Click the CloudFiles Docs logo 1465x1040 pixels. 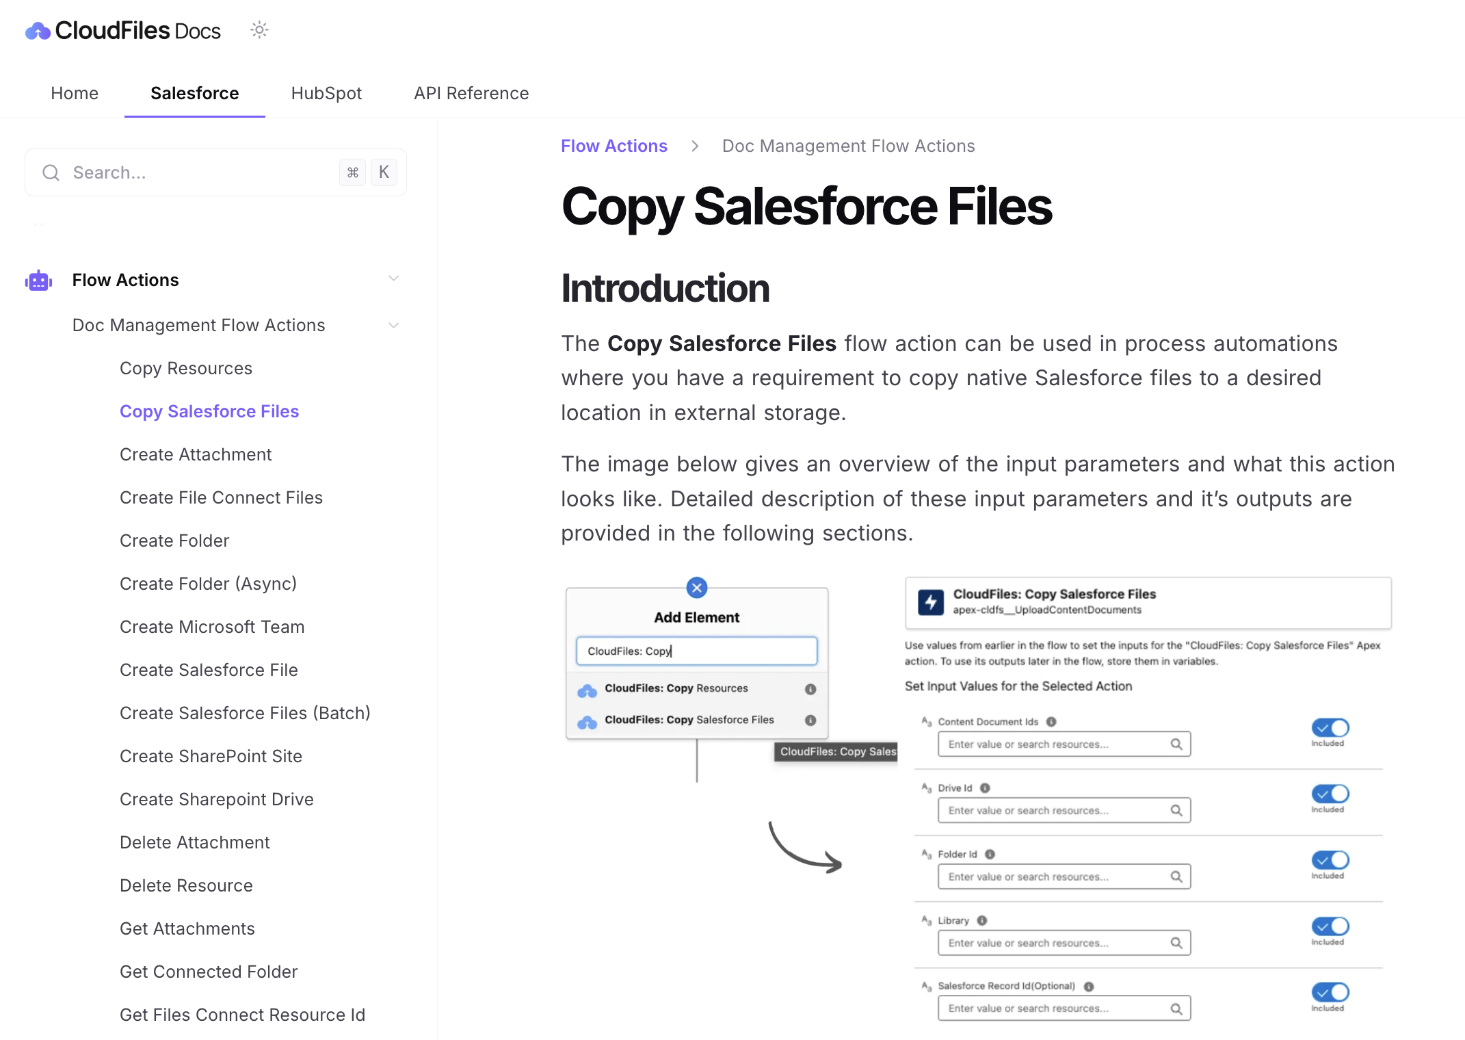[x=123, y=31]
